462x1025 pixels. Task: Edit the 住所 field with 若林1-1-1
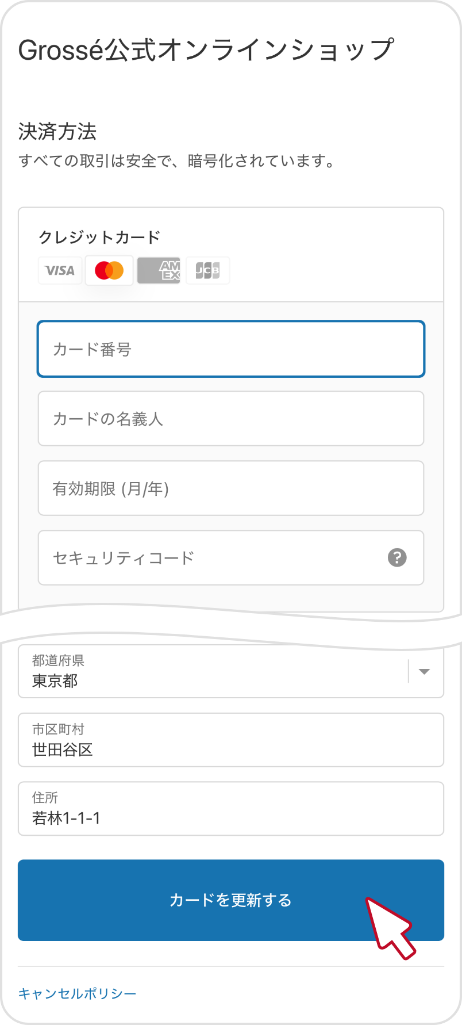pyautogui.click(x=231, y=808)
